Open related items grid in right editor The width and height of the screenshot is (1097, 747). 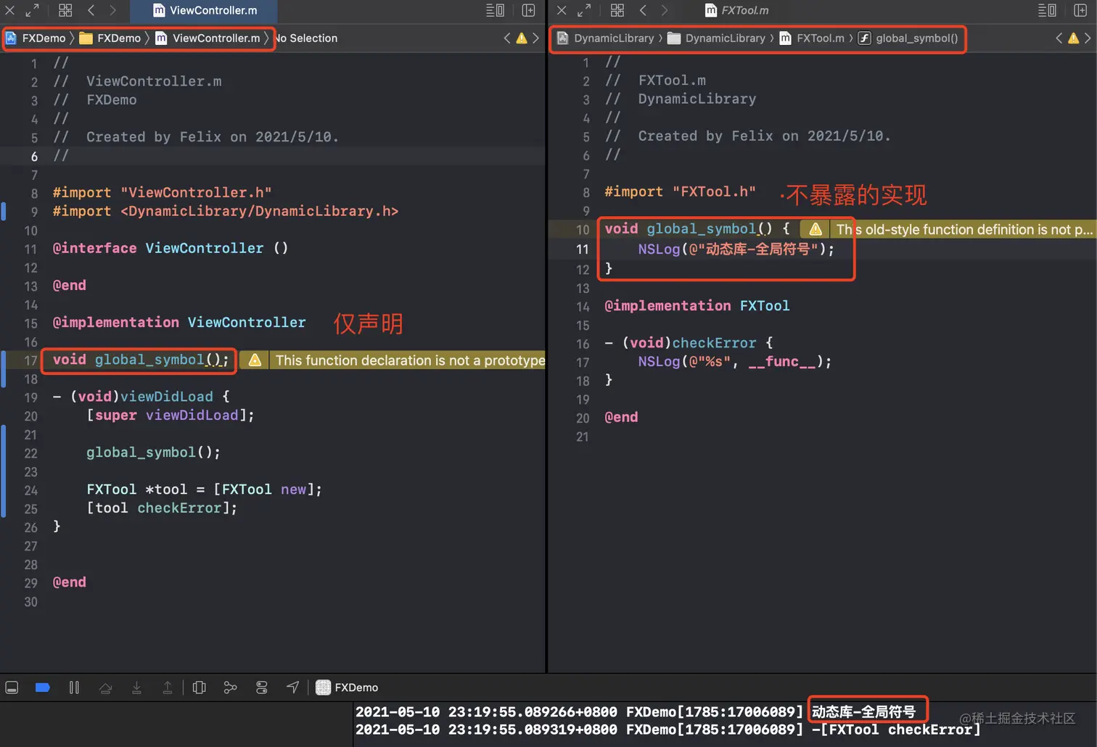tap(617, 10)
